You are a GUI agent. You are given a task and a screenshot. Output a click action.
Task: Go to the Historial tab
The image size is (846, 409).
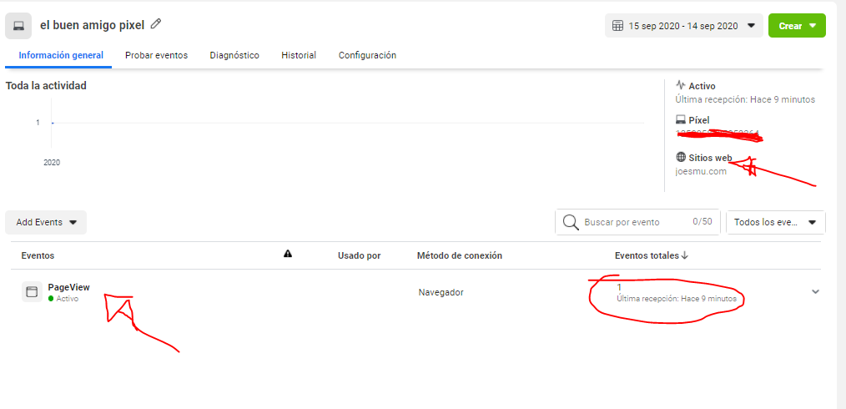coord(299,55)
